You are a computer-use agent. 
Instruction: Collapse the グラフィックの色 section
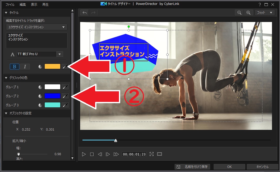[x=6, y=78]
